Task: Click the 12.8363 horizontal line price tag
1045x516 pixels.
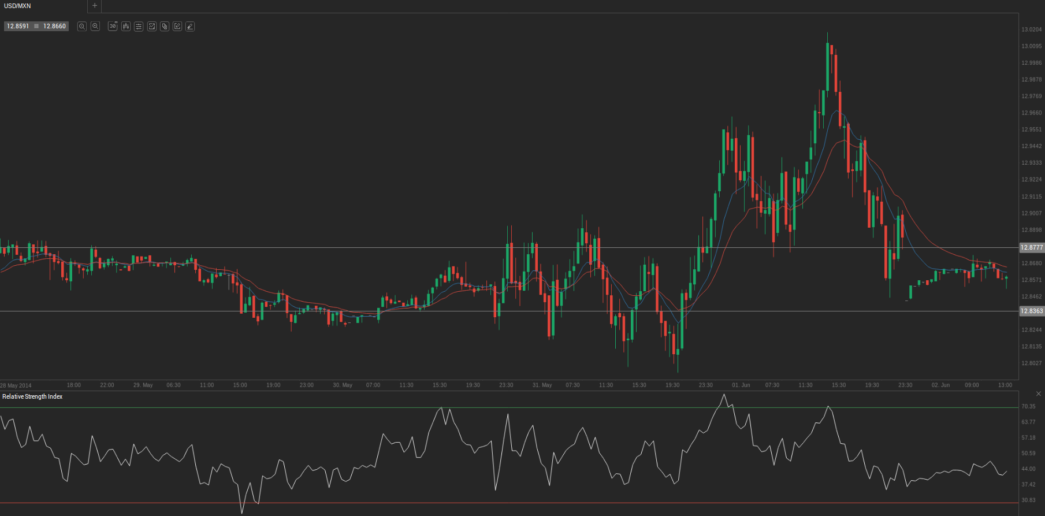Action: pyautogui.click(x=1032, y=311)
